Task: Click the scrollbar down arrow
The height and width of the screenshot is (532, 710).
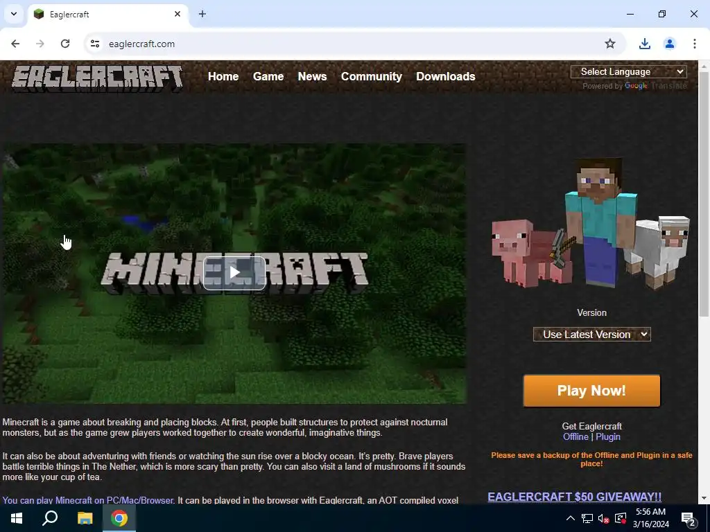Action: 704,498
